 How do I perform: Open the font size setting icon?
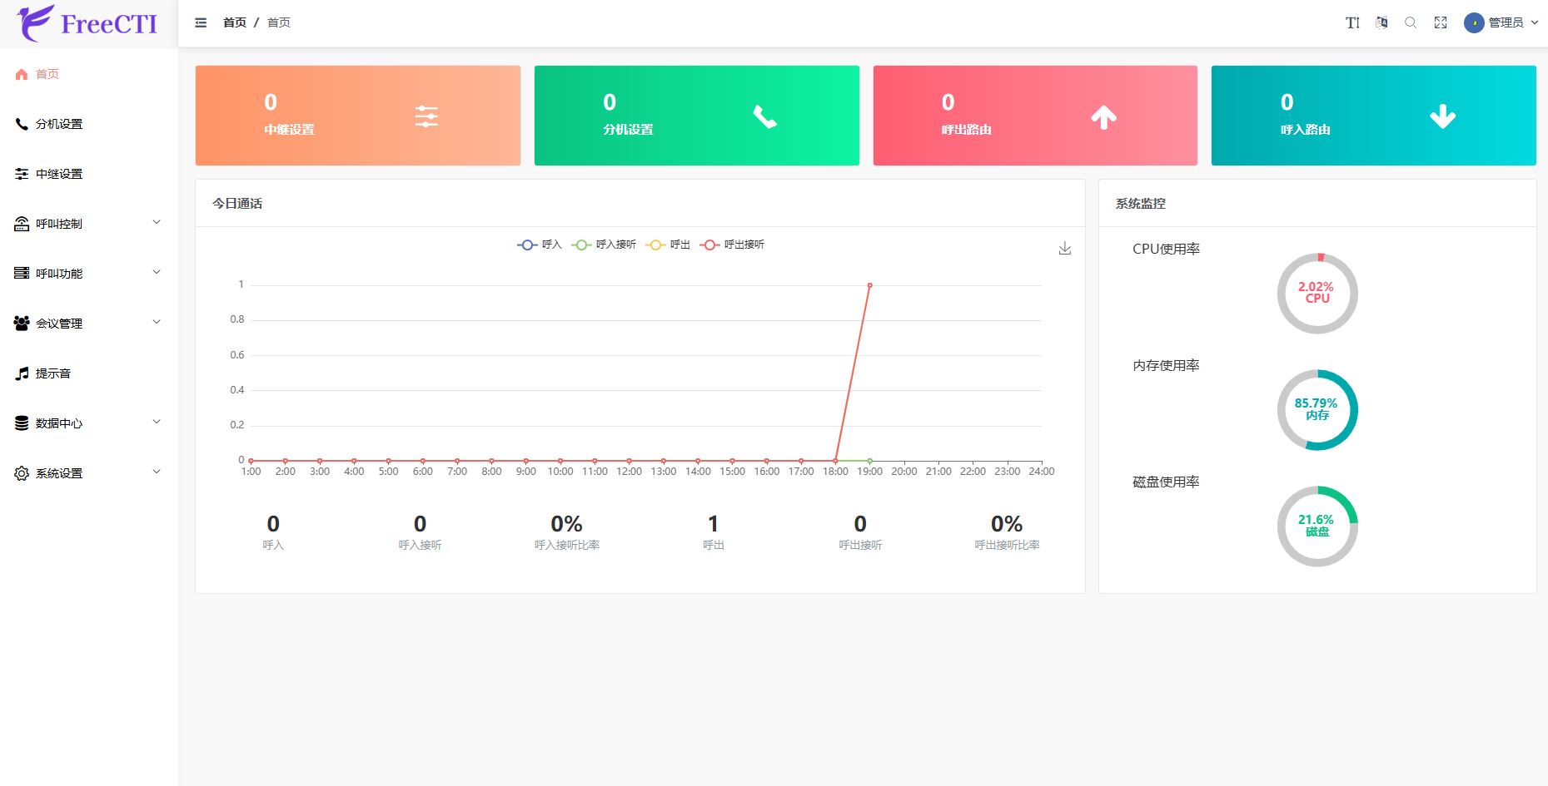(1352, 22)
